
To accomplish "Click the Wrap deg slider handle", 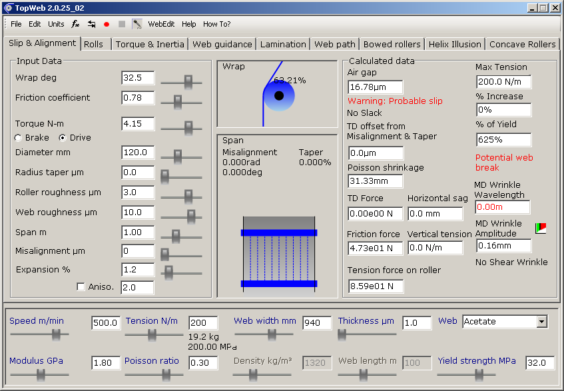I will [x=188, y=82].
